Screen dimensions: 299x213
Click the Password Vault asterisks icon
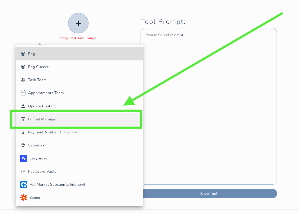coord(23,172)
